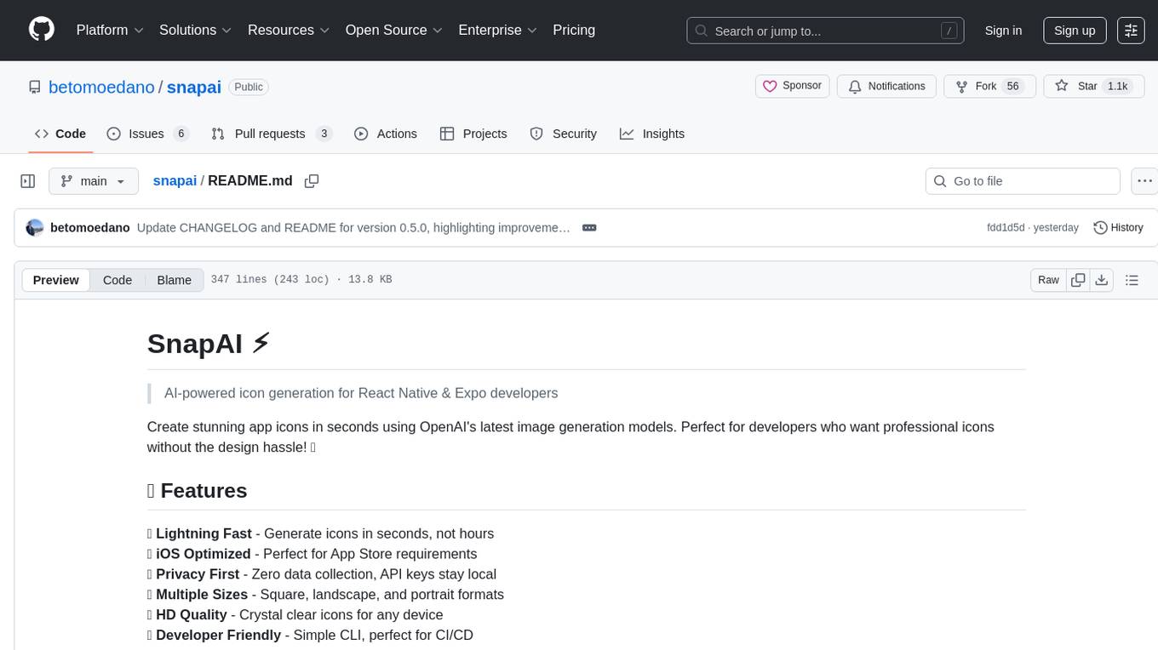Expand the Enterprise menu
Screen dimensions: 1158x650
497,30
